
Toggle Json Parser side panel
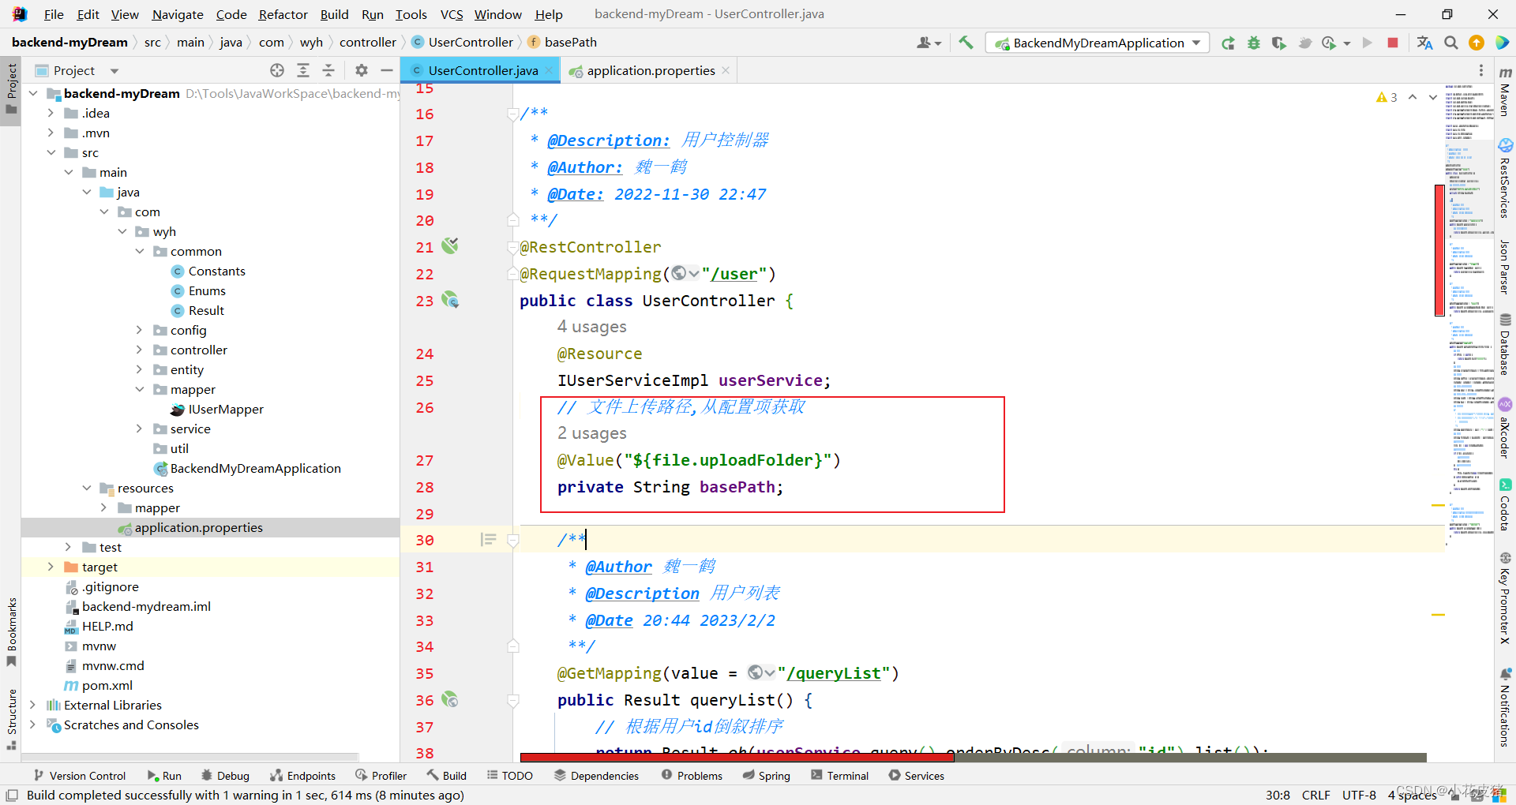(1505, 267)
